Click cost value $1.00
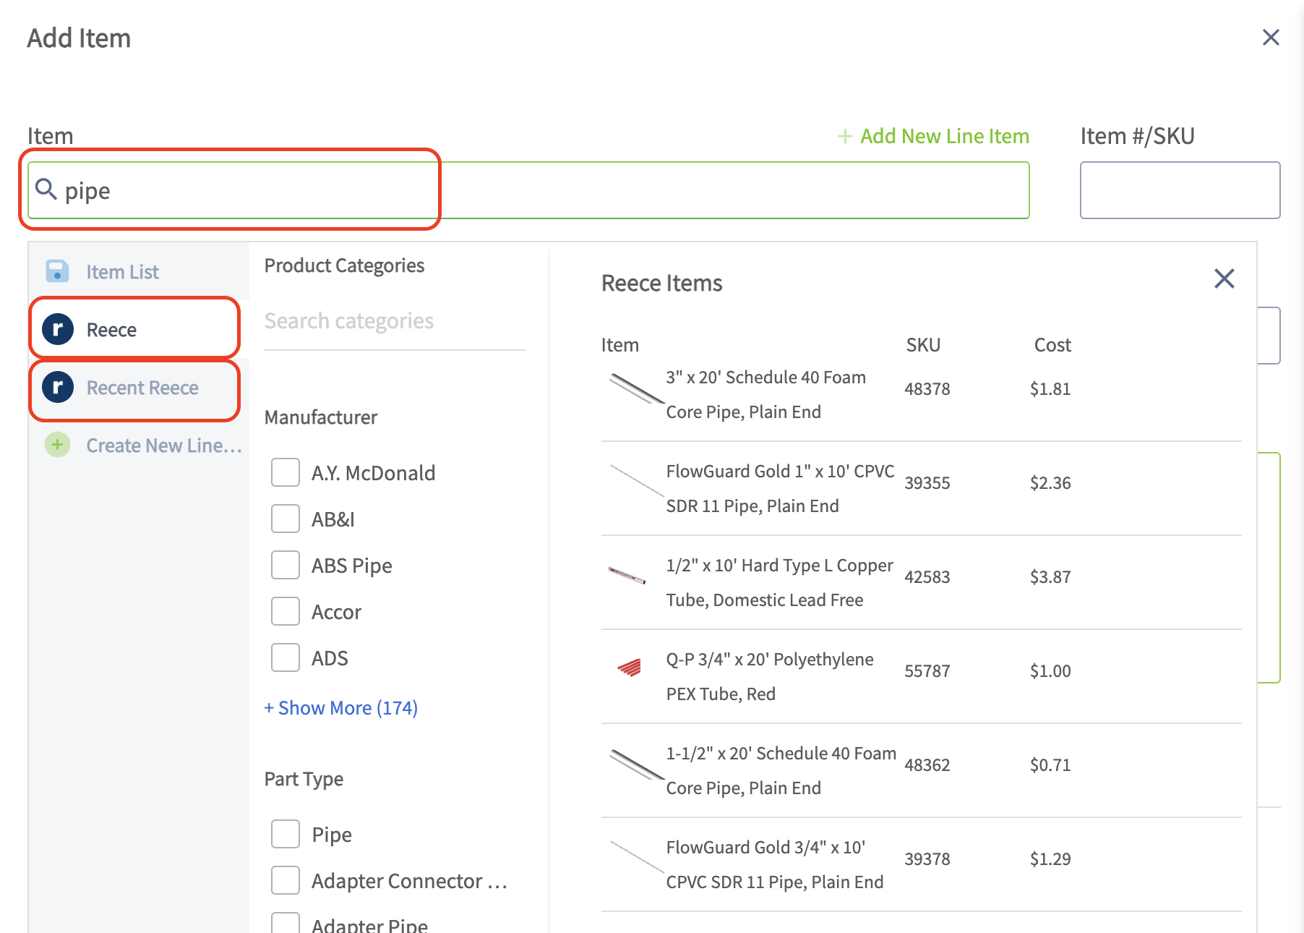This screenshot has height=933, width=1304. point(1050,671)
